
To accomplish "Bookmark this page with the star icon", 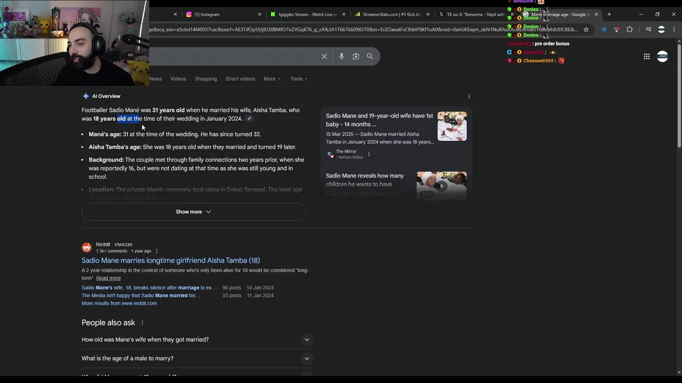I will 586,29.
